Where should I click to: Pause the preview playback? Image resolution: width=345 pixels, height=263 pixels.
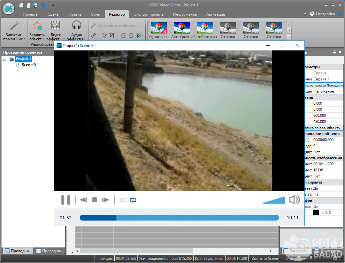(65, 200)
